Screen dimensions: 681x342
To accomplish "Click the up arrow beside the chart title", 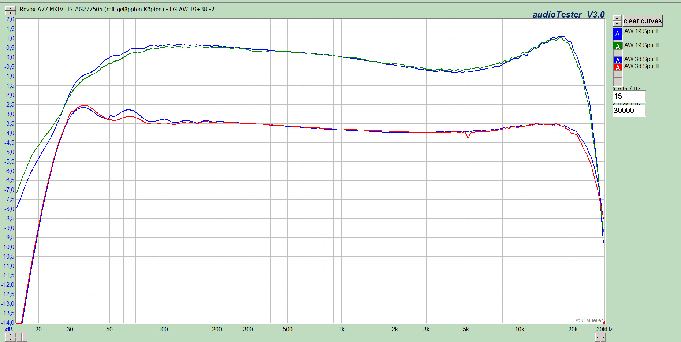I will (x=11, y=8).
